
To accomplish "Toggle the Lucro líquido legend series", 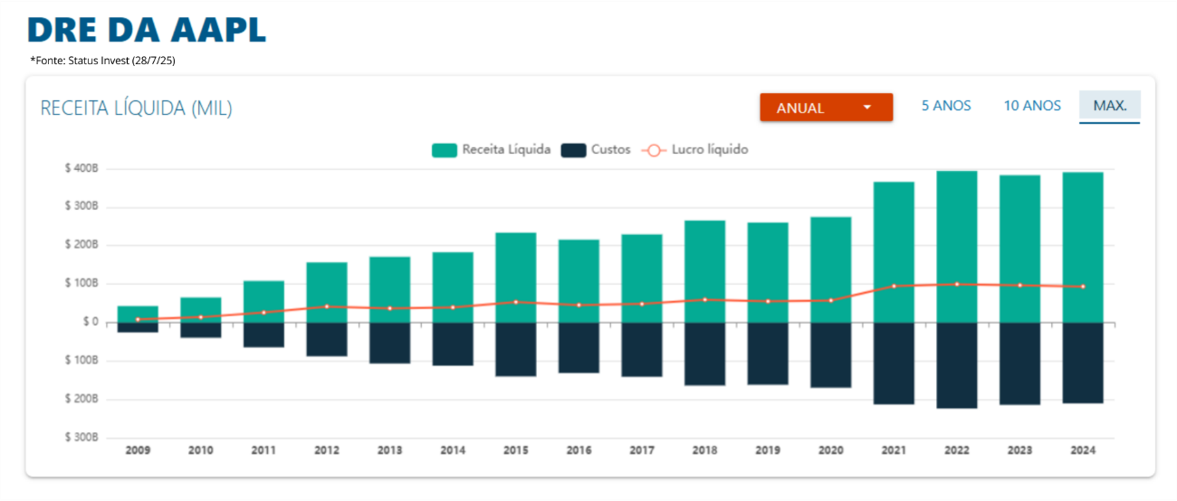I will tap(694, 150).
